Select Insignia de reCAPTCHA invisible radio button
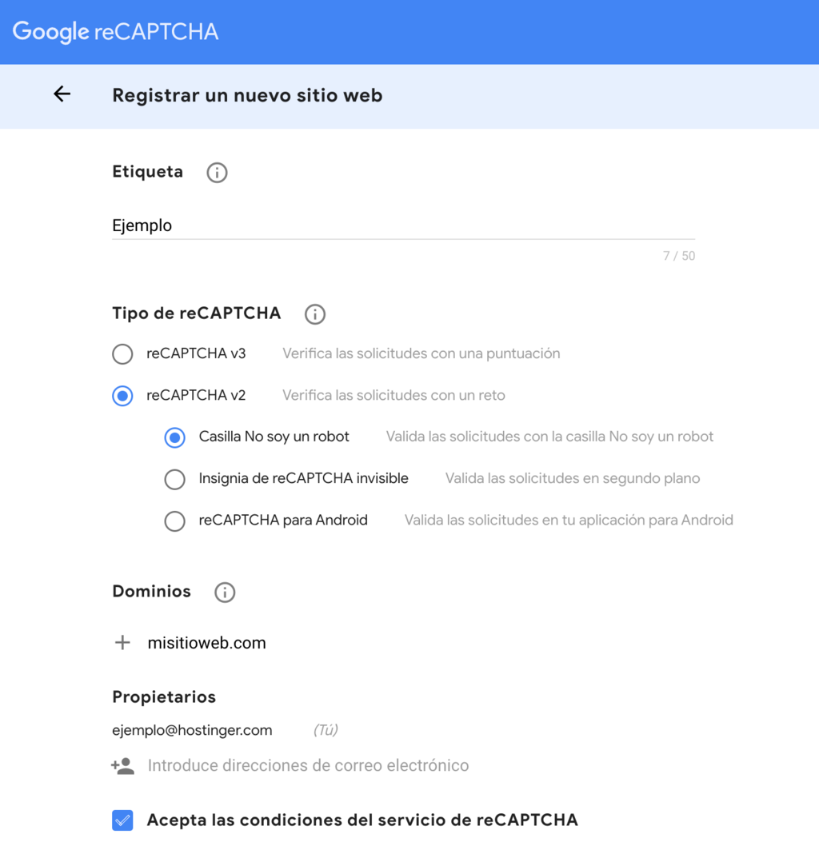This screenshot has width=819, height=850. pyautogui.click(x=174, y=479)
